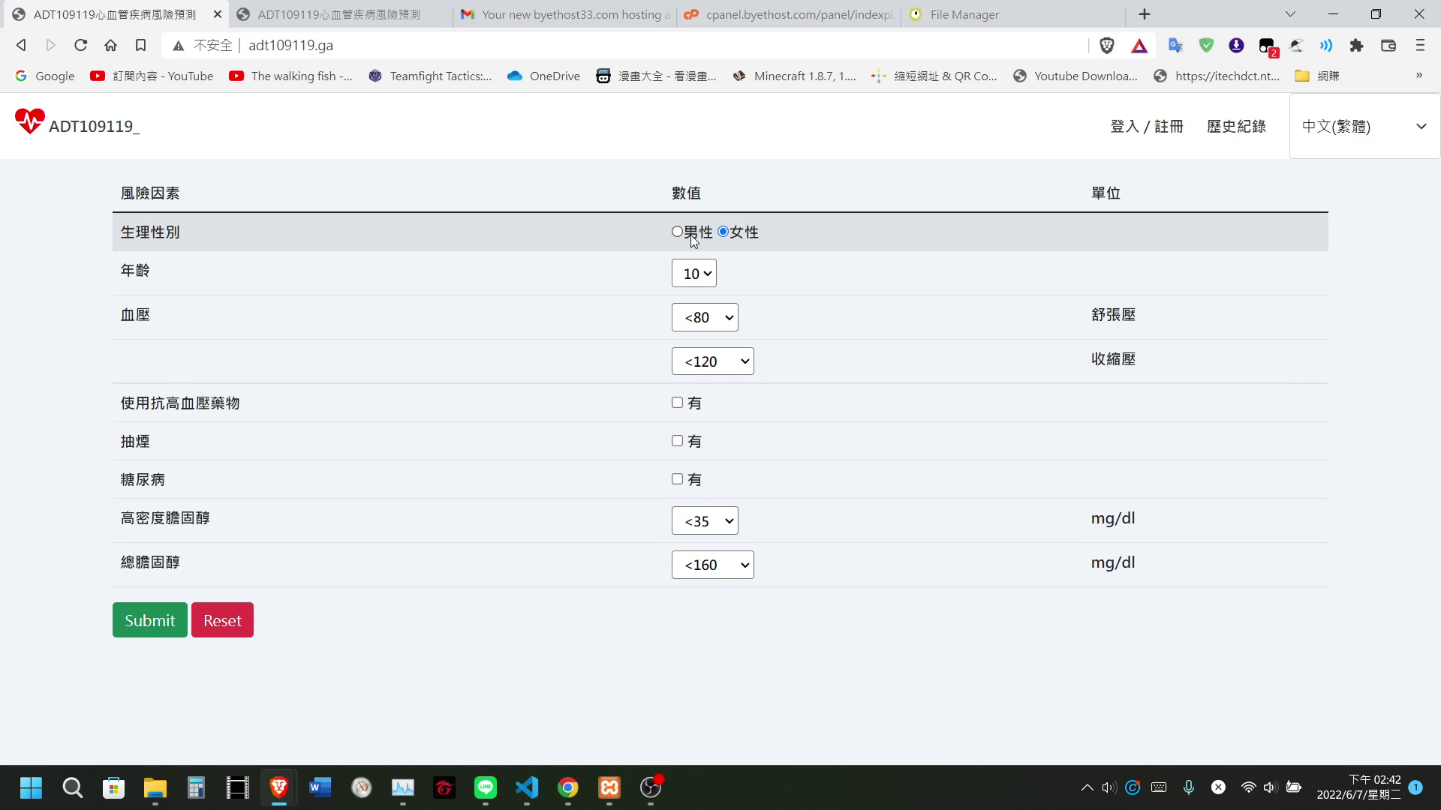Open the 歷史紀錄 history link

(1236, 126)
